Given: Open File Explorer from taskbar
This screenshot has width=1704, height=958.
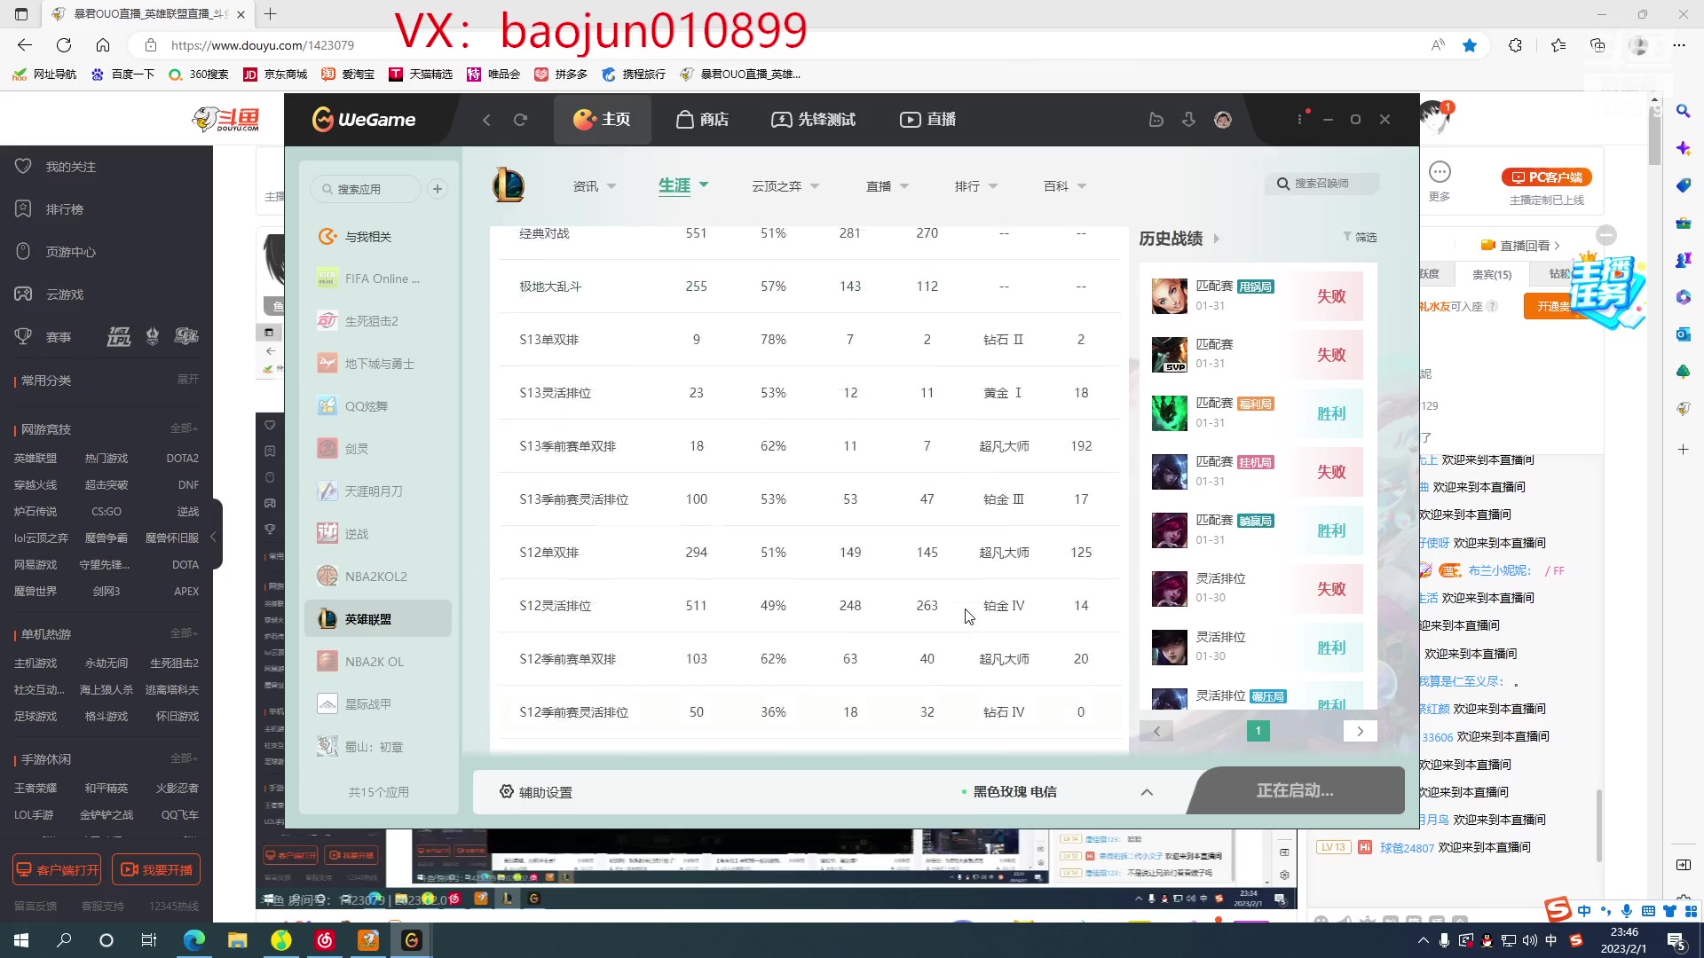Looking at the screenshot, I should (237, 940).
